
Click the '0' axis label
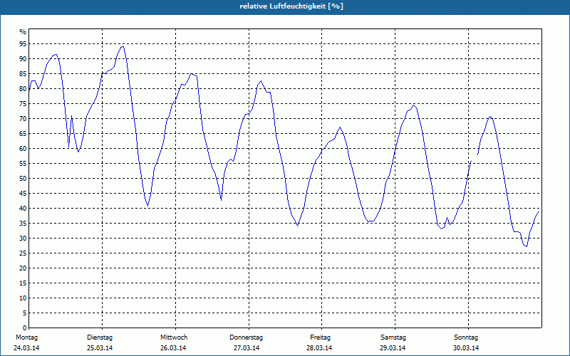pos(24,328)
